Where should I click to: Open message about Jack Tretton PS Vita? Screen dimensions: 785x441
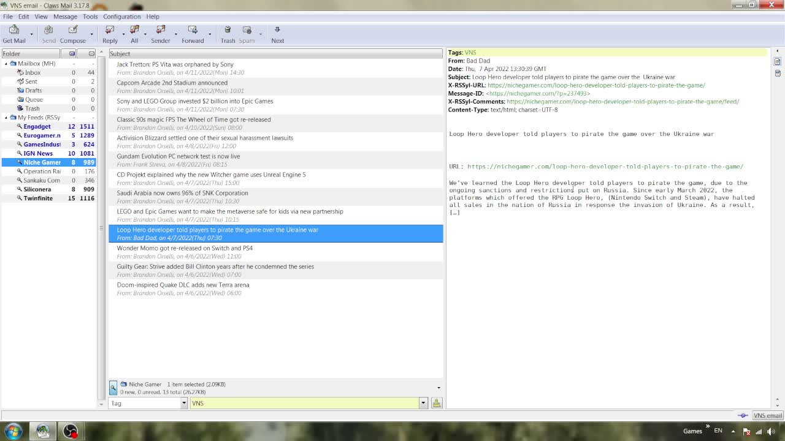(275, 68)
